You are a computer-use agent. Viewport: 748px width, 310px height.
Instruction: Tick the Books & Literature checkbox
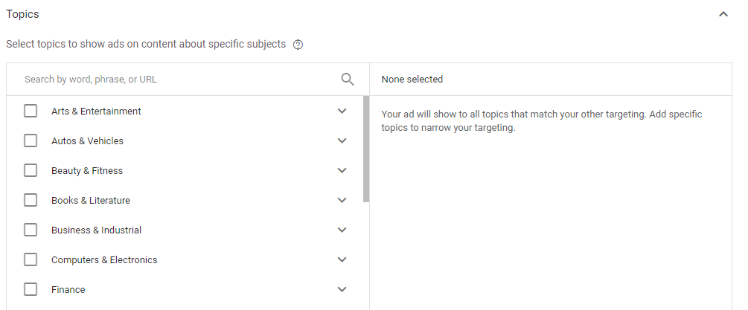[31, 200]
